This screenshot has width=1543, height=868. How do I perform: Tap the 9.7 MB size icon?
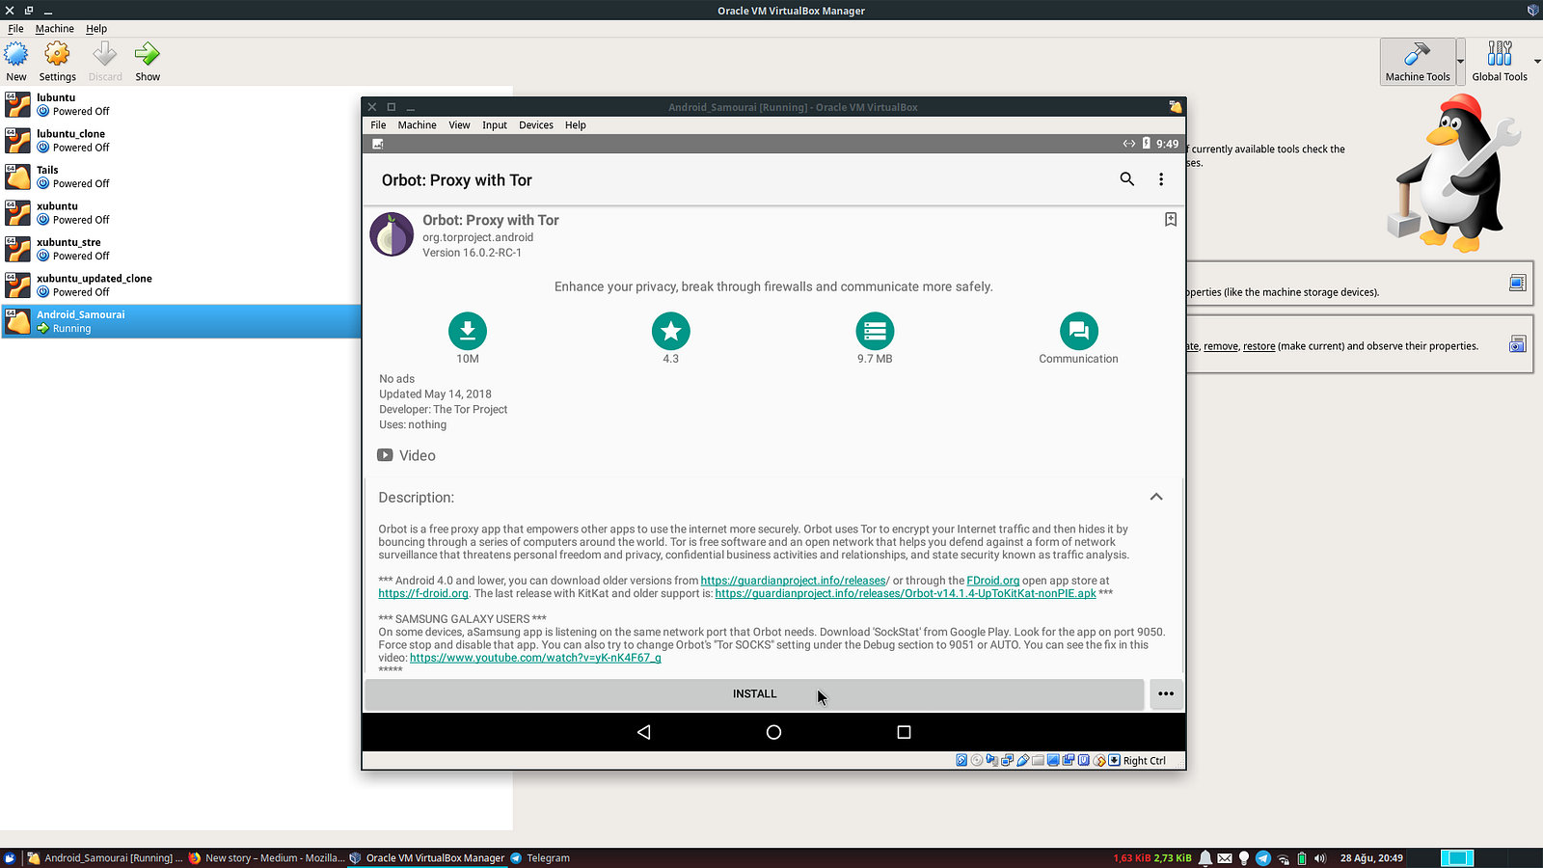pos(875,331)
